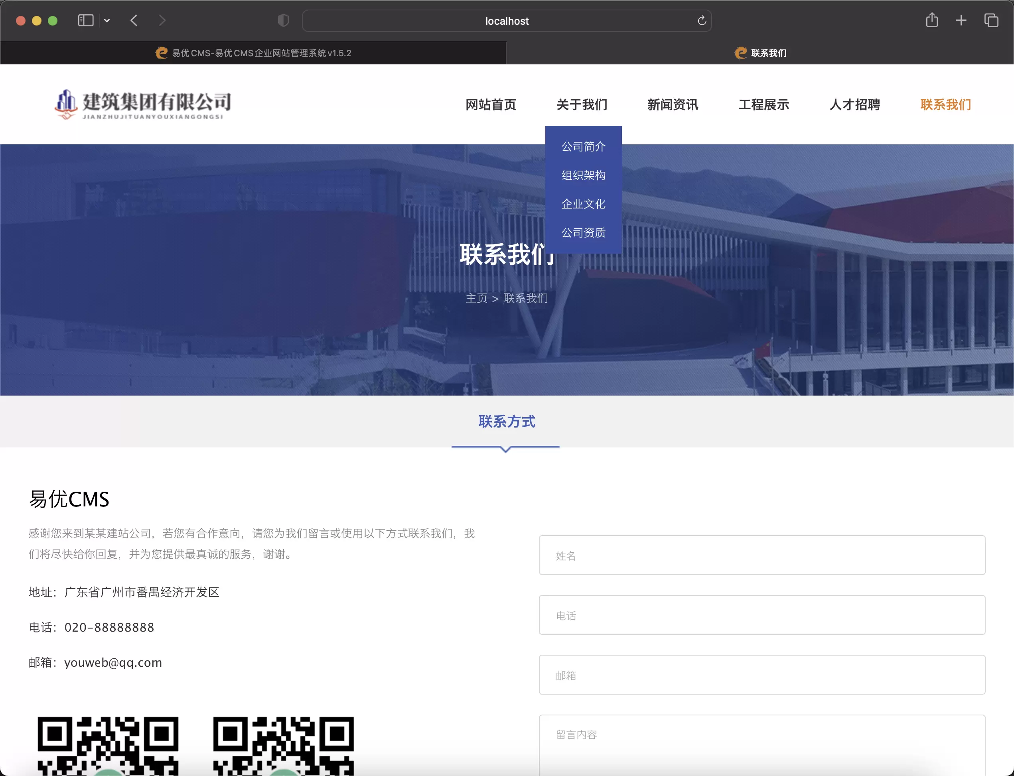Click into the 姓名 input field
Viewport: 1014px width, 776px height.
pyautogui.click(x=762, y=555)
